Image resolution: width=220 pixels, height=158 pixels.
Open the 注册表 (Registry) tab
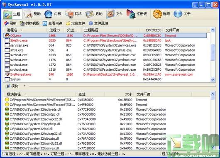pyautogui.click(x=137, y=14)
